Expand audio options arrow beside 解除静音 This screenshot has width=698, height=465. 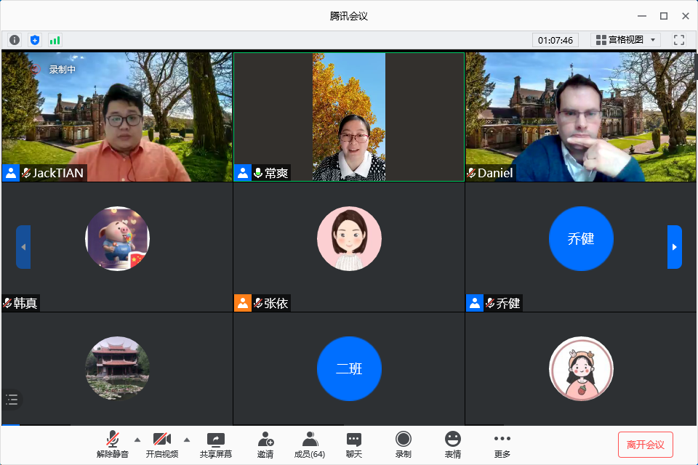tap(137, 440)
